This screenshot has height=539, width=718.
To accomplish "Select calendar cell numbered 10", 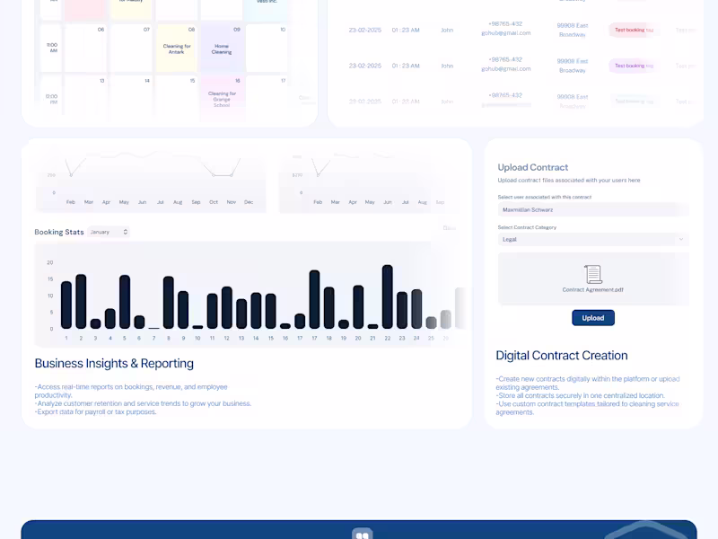I will [267, 49].
